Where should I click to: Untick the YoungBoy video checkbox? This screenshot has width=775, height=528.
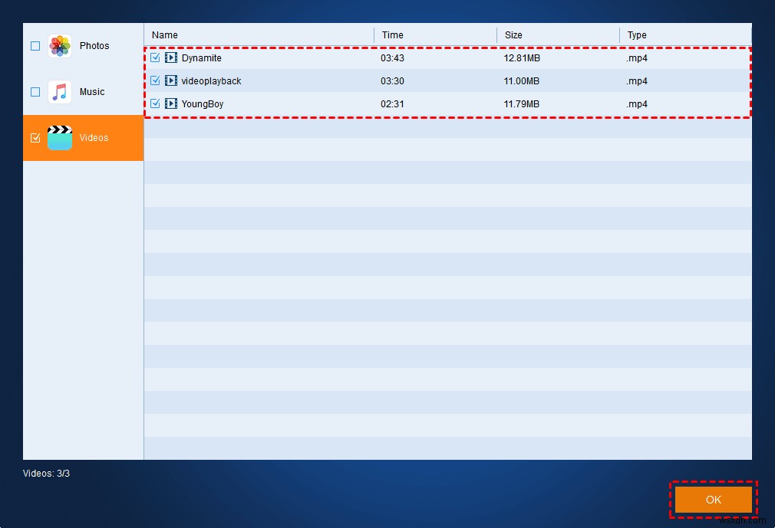click(156, 104)
